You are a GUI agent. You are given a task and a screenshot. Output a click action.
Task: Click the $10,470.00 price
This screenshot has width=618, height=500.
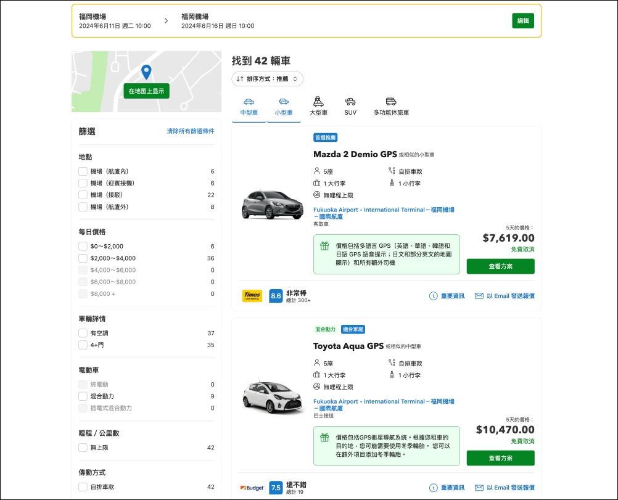coord(505,430)
